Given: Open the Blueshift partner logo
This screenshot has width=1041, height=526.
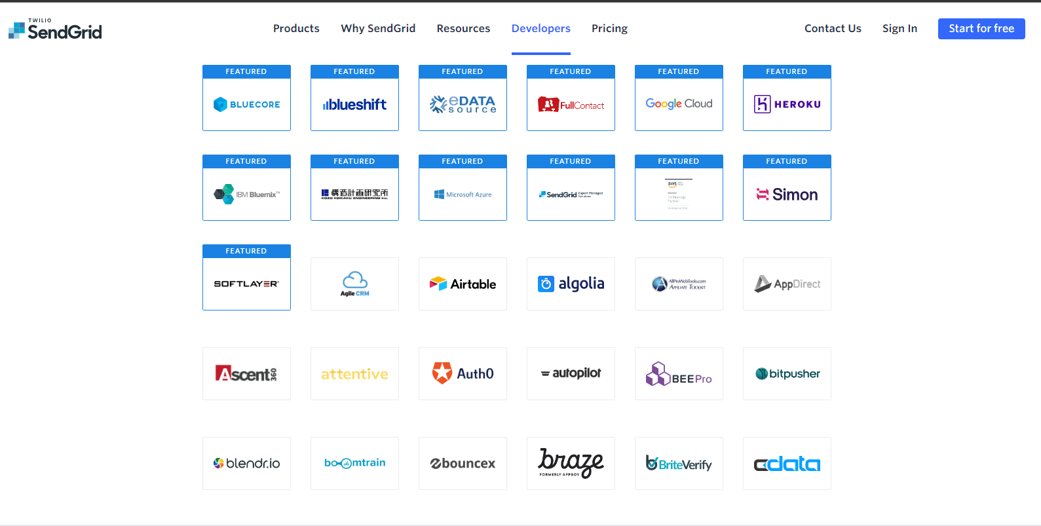Looking at the screenshot, I should [354, 104].
